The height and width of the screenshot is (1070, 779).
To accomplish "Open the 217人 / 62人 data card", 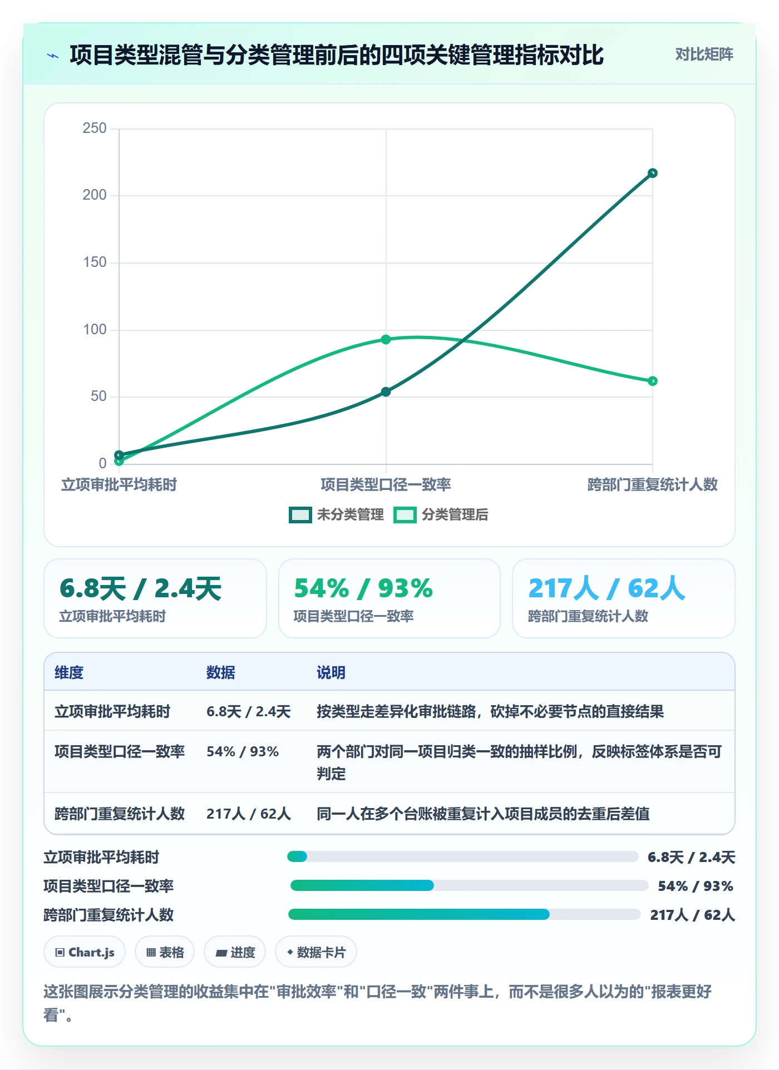I will tap(623, 598).
